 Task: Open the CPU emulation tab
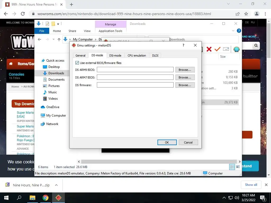[137, 56]
